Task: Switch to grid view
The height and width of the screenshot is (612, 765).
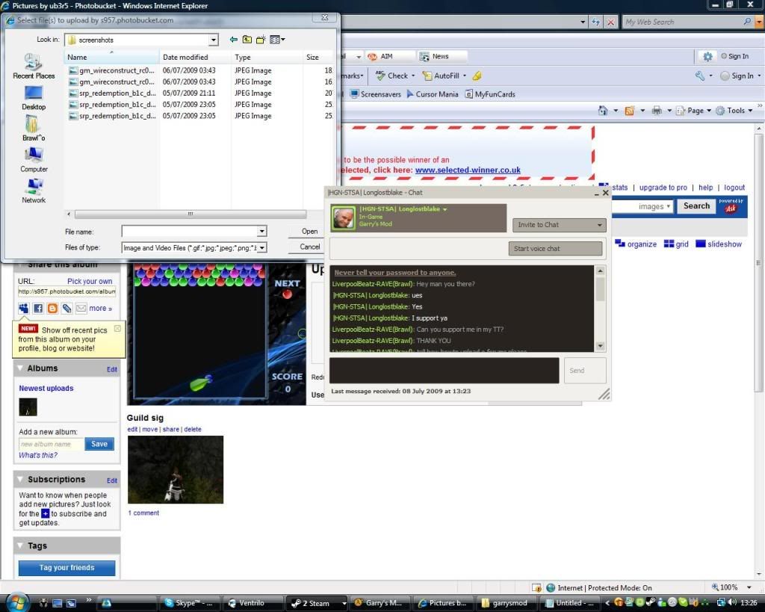Action: tap(676, 244)
